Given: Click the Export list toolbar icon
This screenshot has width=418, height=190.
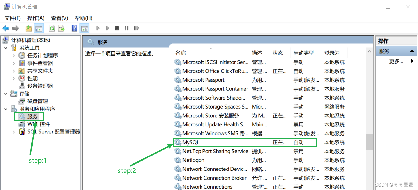Looking at the screenshot, I should click(x=61, y=28).
